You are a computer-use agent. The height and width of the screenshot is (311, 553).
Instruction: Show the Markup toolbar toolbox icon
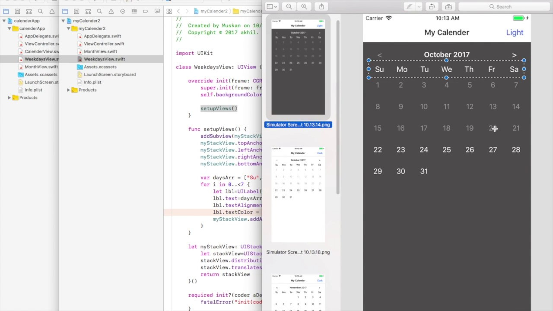448,6
